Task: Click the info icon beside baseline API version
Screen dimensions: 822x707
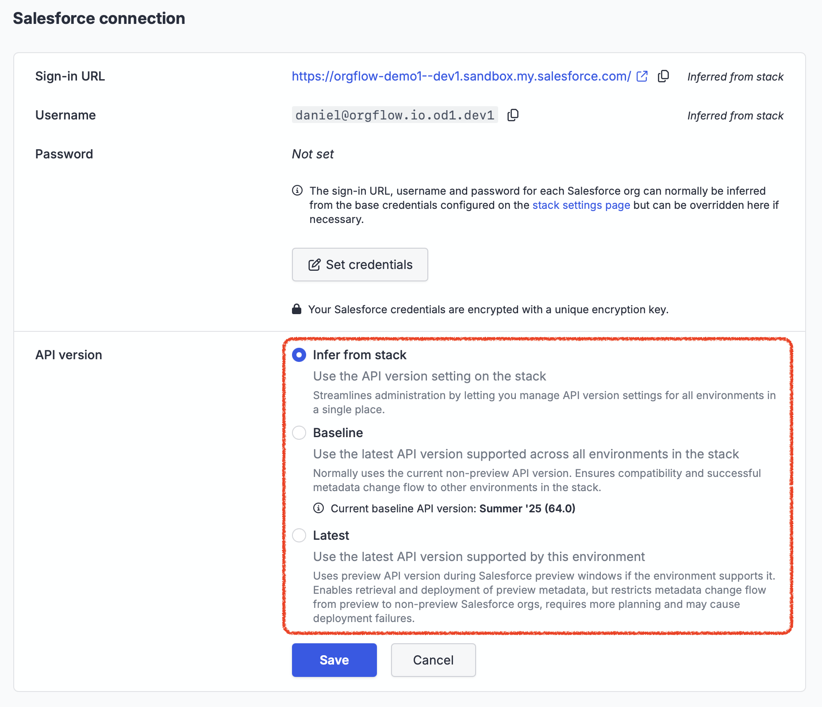Action: point(319,508)
